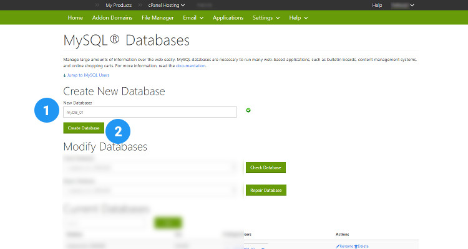Open the Repair Database select dropdown

coord(151,190)
